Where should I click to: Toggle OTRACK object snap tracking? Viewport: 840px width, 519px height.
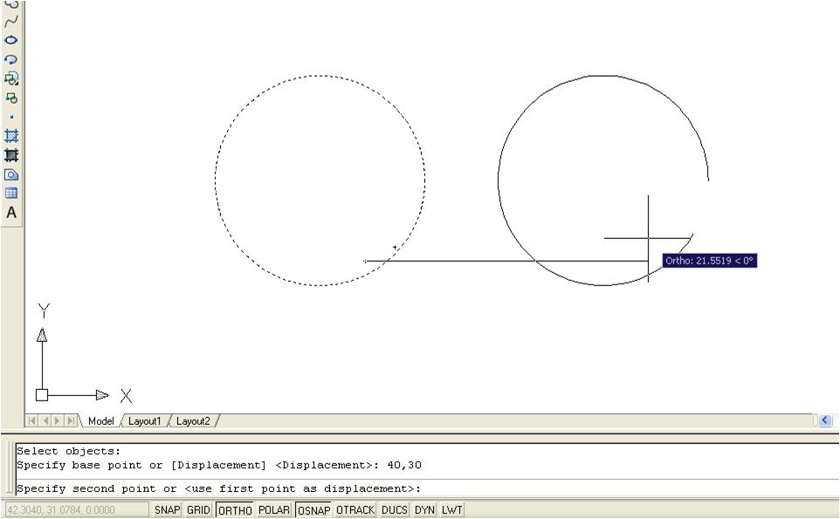point(355,510)
